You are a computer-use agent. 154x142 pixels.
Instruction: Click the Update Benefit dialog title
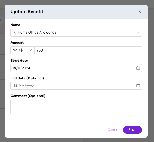coord(27,12)
